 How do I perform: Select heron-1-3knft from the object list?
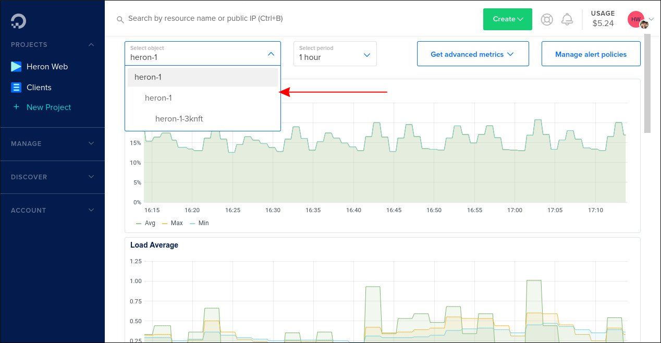point(179,118)
